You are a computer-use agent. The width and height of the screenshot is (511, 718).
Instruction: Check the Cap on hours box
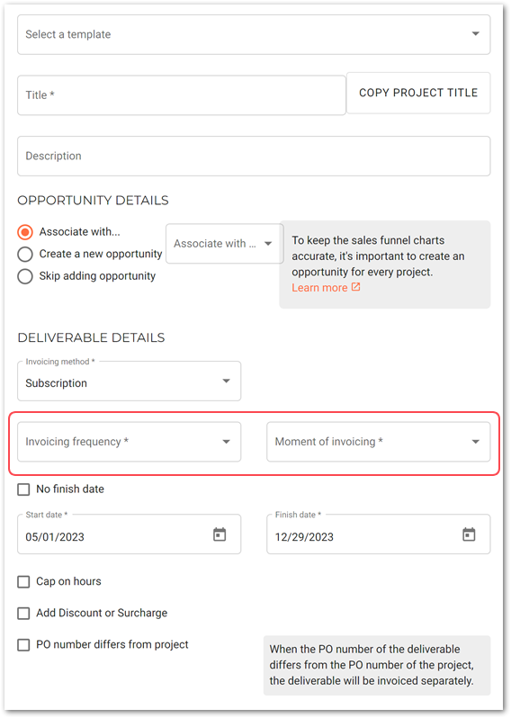click(23, 581)
